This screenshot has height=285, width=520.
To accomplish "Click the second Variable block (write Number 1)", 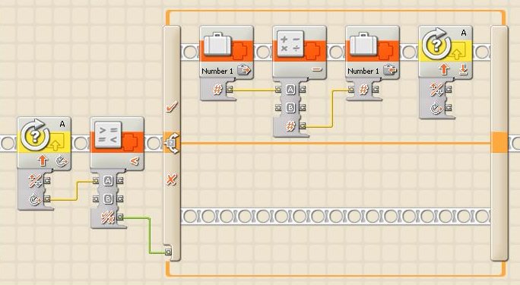I will pos(373,52).
